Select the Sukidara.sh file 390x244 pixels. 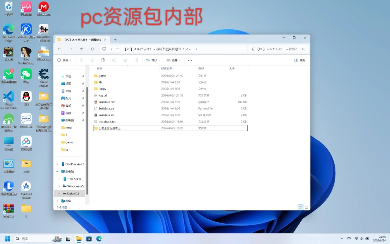(x=170, y=115)
